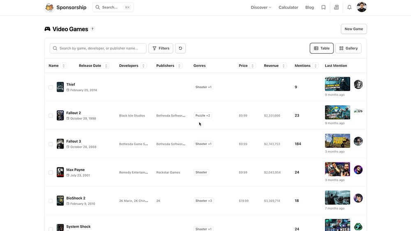Click the header Search box
Viewport: 411px width, 231px height.
pyautogui.click(x=113, y=7)
